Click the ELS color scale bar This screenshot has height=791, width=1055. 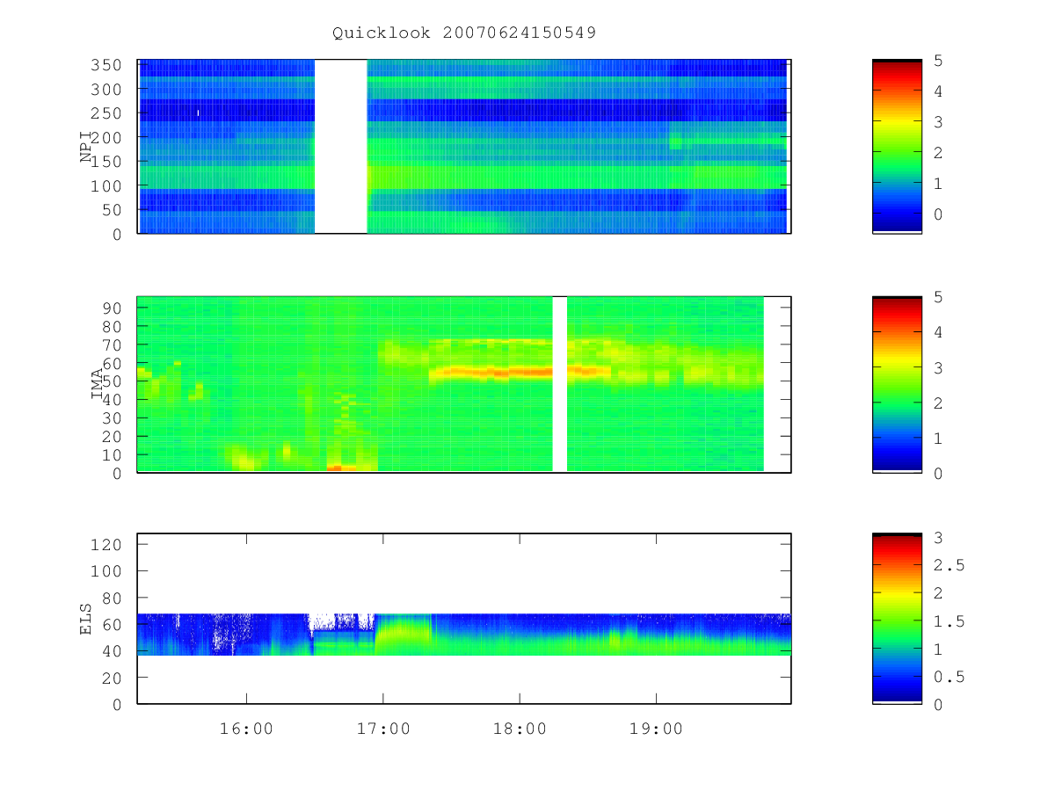point(897,619)
